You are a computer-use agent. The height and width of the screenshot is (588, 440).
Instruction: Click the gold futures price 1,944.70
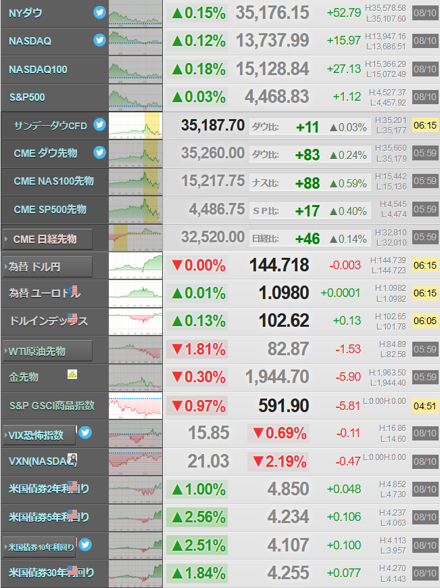(x=277, y=376)
